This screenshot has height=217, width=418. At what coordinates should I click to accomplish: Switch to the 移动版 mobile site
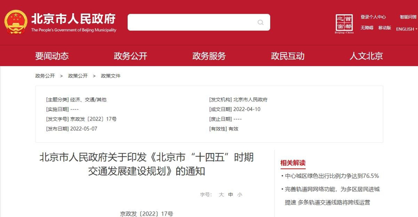point(384,28)
